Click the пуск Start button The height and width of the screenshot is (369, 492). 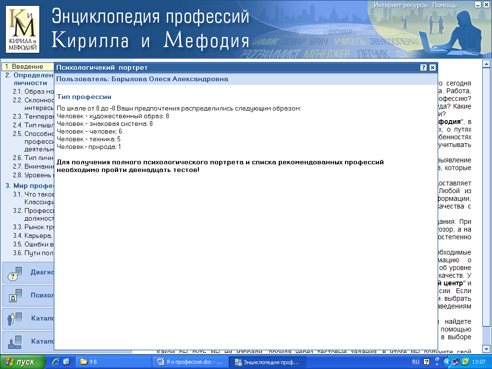coord(23,362)
